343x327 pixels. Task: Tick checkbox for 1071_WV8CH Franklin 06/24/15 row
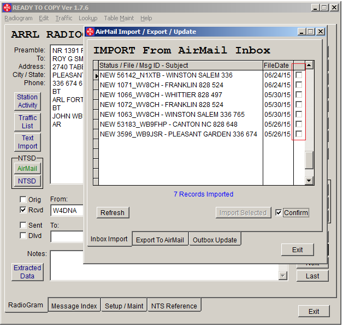pos(299,85)
